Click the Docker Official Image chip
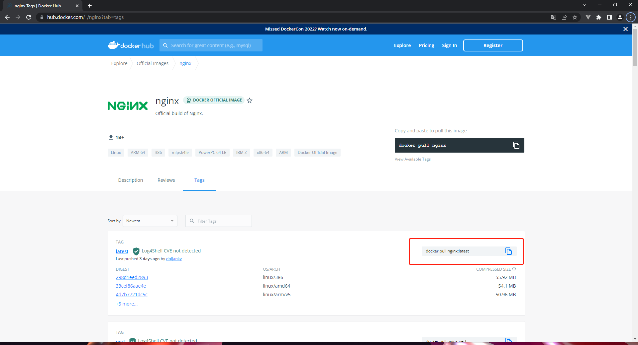Image resolution: width=638 pixels, height=345 pixels. [317, 153]
